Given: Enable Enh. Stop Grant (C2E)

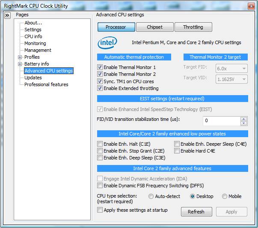Looking at the screenshot, I should coord(100,151).
